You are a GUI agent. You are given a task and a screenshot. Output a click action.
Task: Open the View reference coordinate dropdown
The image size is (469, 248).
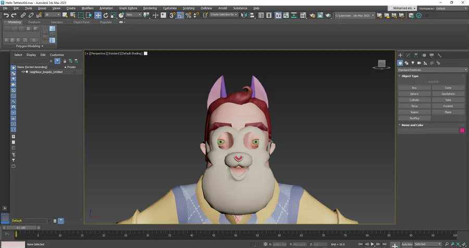pyautogui.click(x=133, y=15)
